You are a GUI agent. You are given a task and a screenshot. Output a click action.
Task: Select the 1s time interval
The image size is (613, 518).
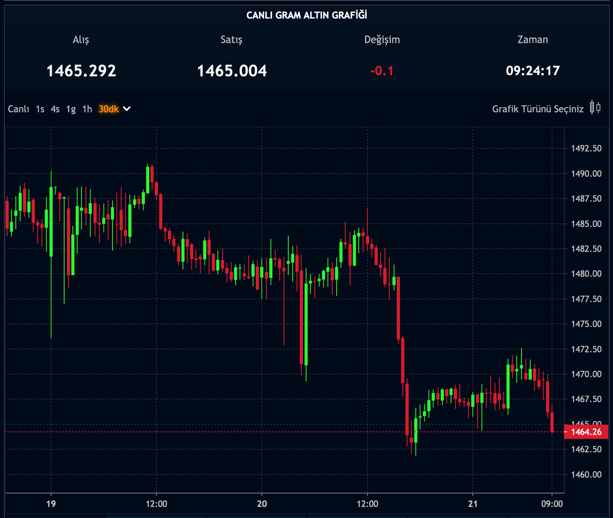pyautogui.click(x=40, y=109)
